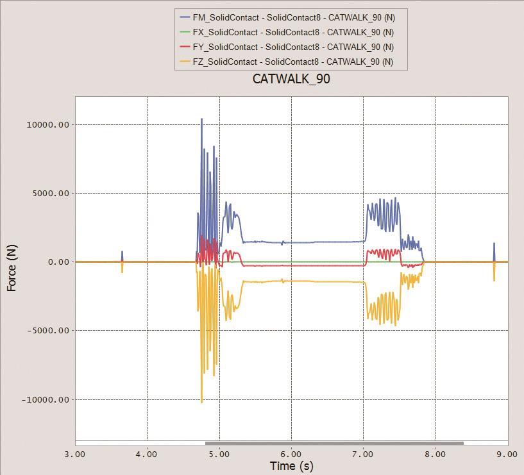The width and height of the screenshot is (524, 475).
Task: Click the -5000.00 y-axis tick label
Action: point(48,331)
